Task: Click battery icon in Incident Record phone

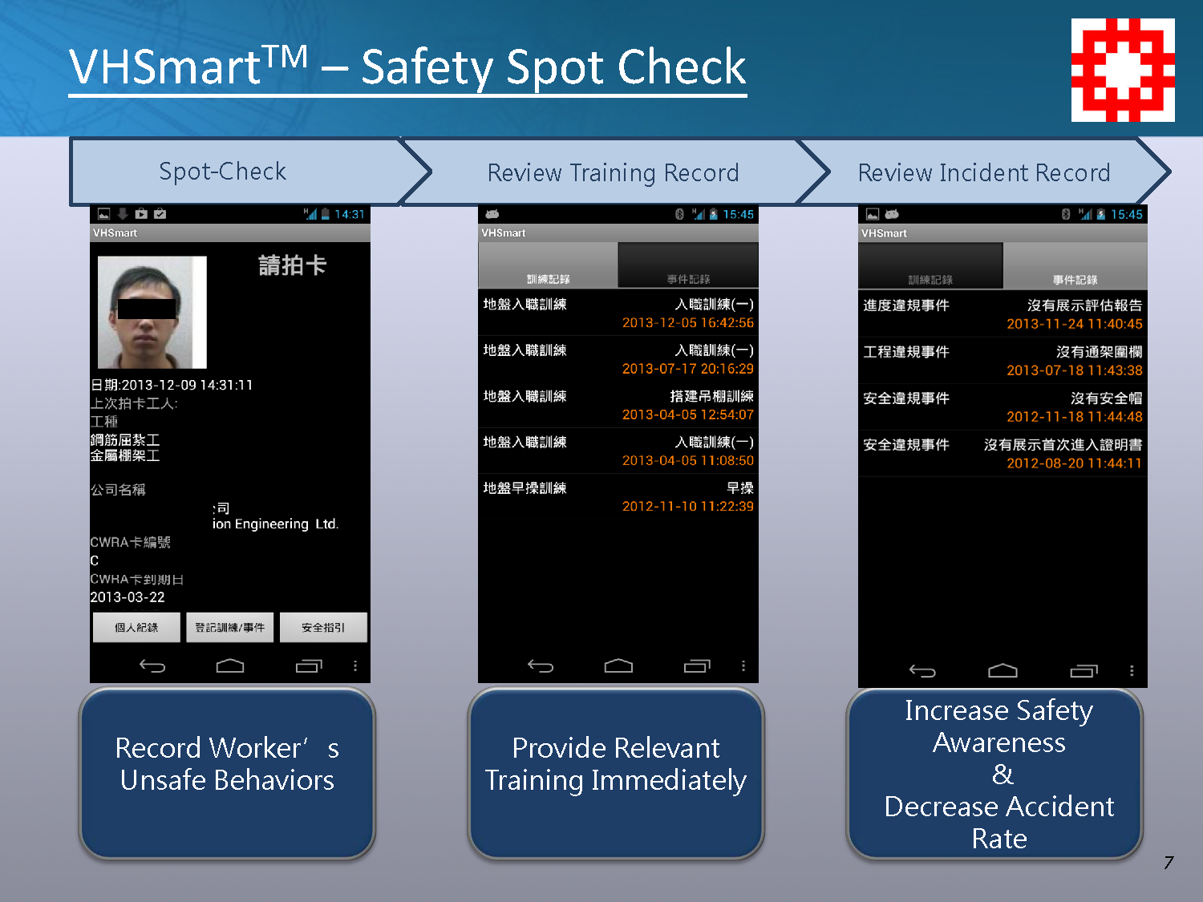Action: [1101, 214]
